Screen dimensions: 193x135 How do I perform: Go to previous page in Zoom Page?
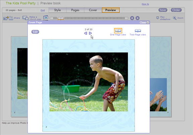[x=86, y=33]
